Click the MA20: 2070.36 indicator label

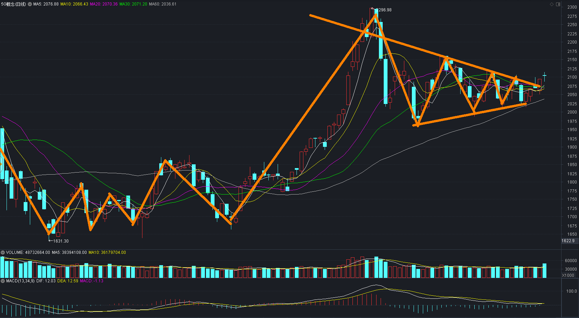click(x=104, y=4)
